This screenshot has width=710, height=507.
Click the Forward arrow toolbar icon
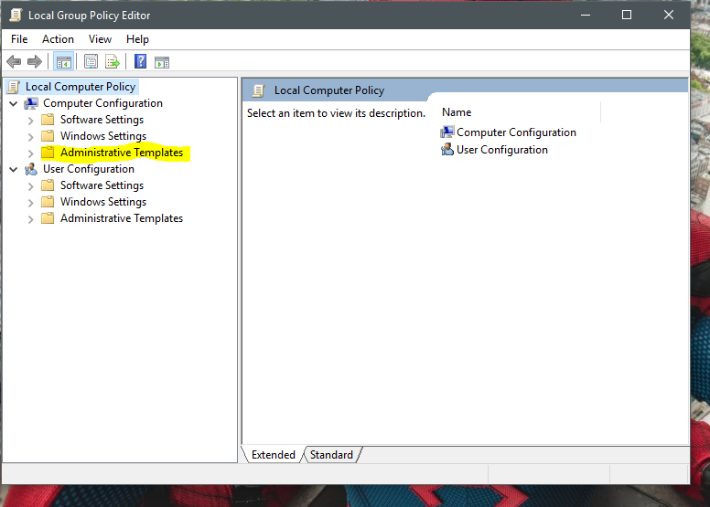click(35, 61)
